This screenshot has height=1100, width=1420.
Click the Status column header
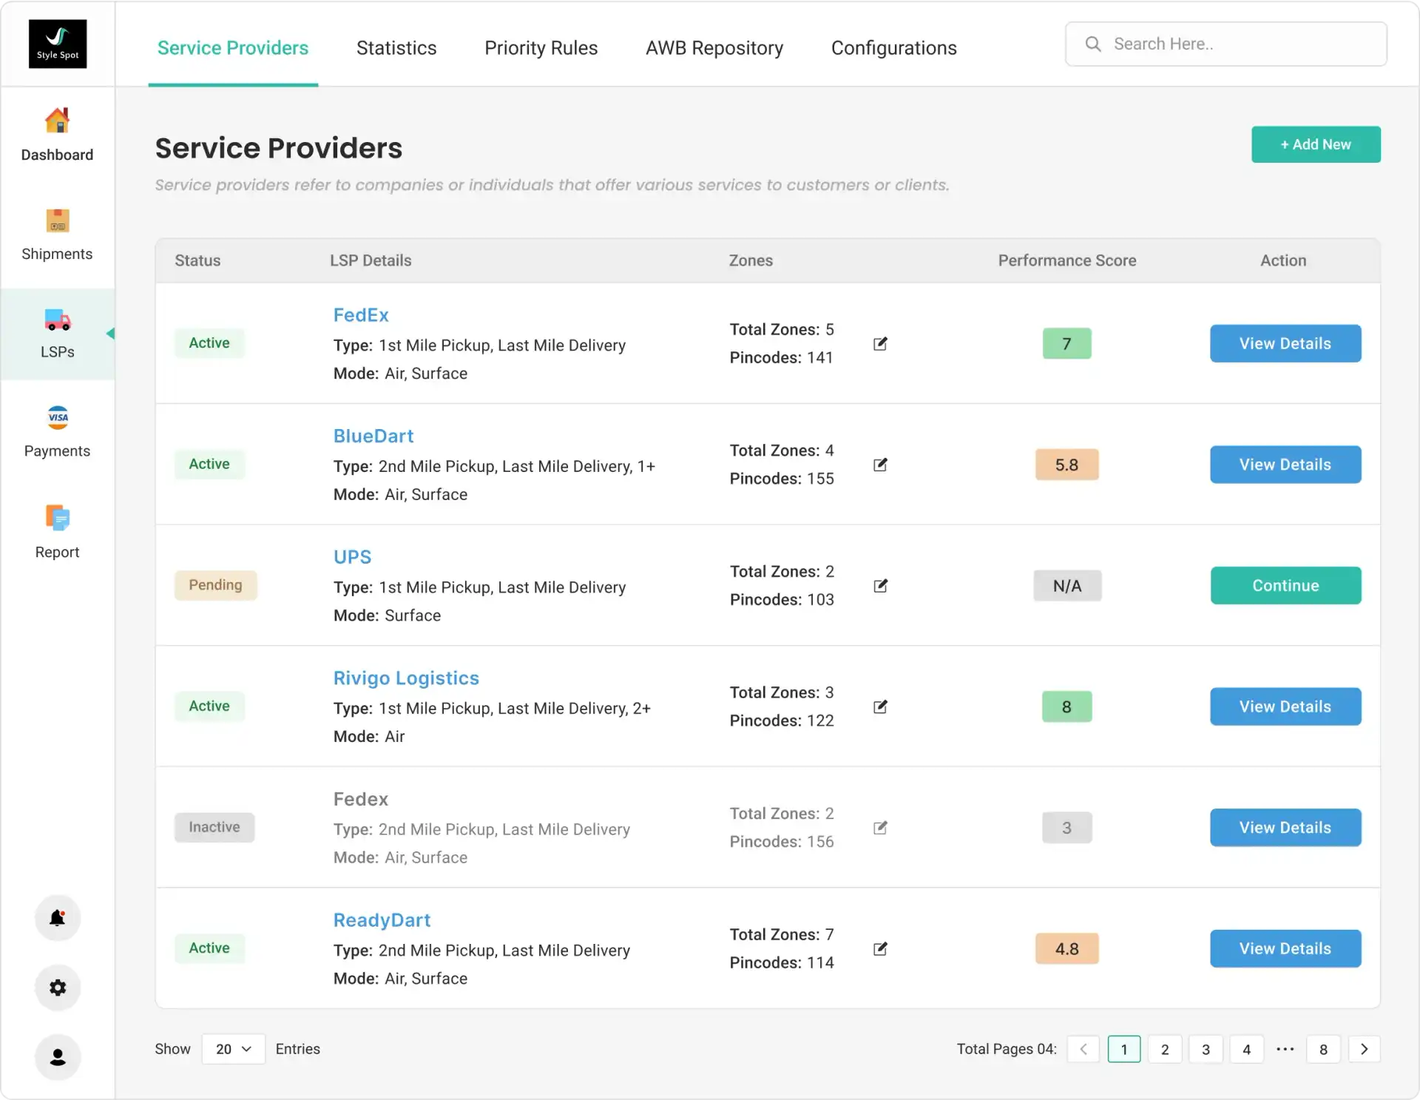pyautogui.click(x=197, y=260)
